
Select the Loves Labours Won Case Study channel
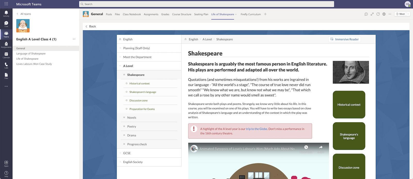click(x=34, y=64)
